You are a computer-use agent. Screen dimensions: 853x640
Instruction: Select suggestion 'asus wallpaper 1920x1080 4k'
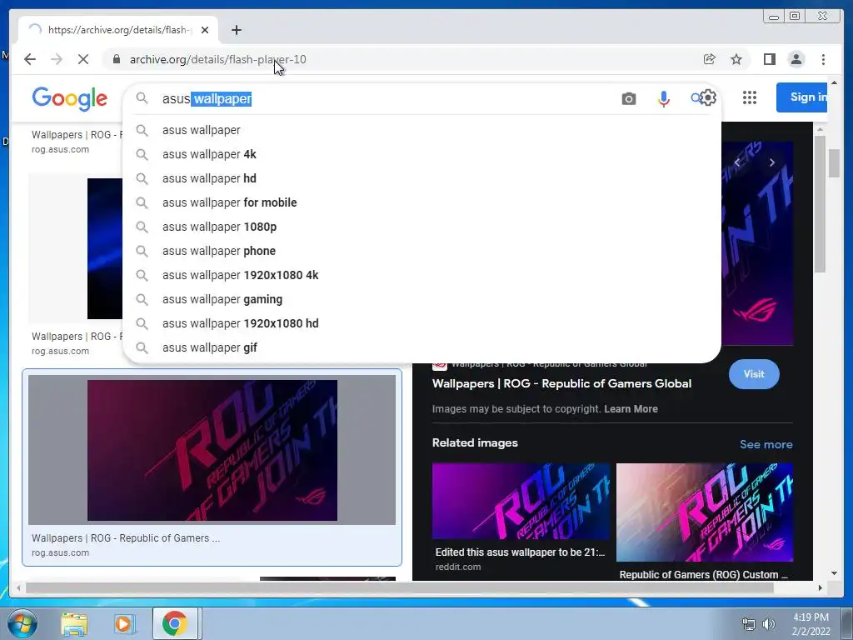(x=422, y=275)
